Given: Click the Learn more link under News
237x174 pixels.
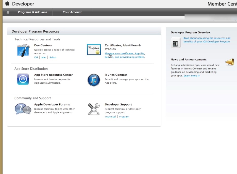Looking at the screenshot, I should (190, 75).
